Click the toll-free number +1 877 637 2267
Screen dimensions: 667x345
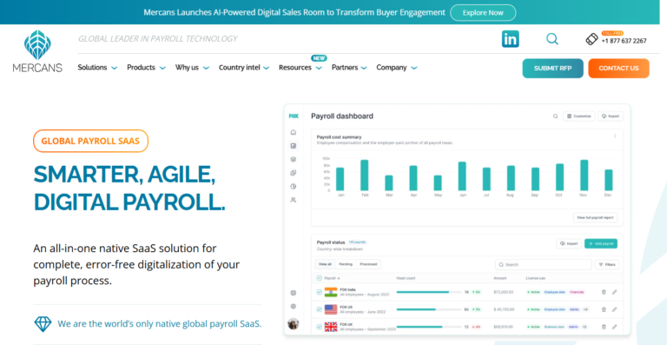click(x=624, y=41)
